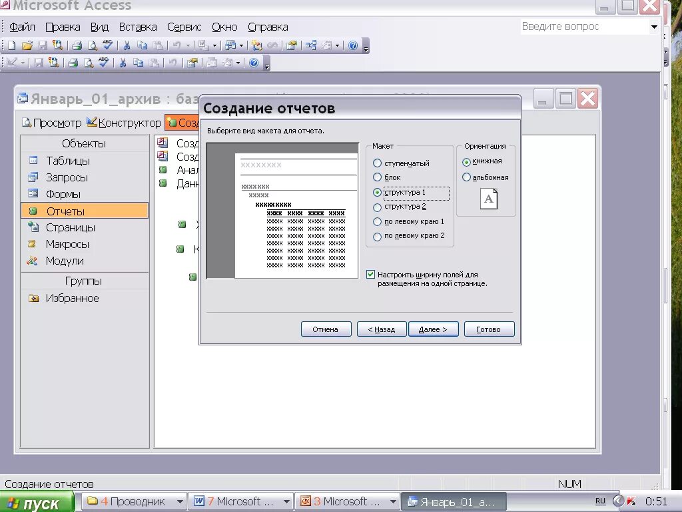This screenshot has height=512, width=682.
Task: Open the Окно menu
Action: click(x=224, y=27)
